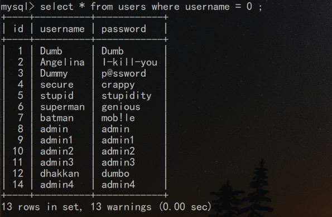Select the 'batman' username row
Screen dimensions: 332x217
coord(57,118)
